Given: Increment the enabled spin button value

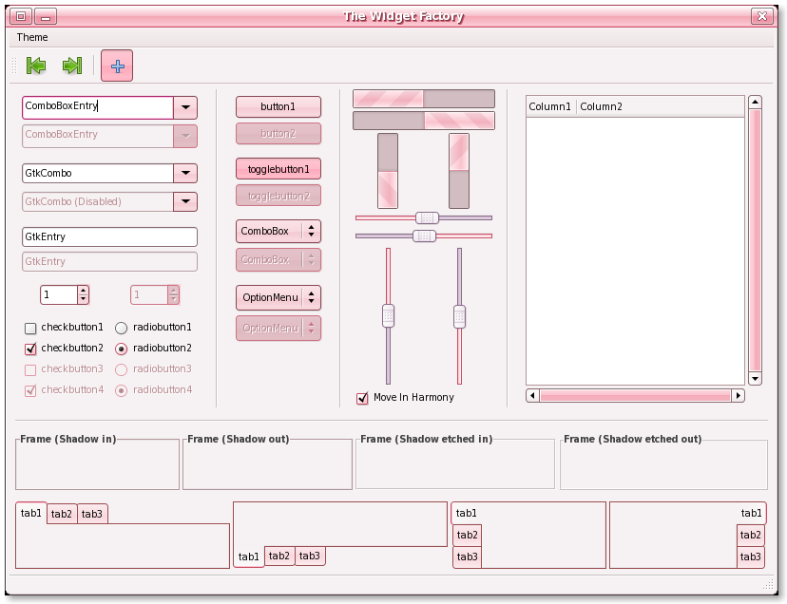Looking at the screenshot, I should [83, 291].
